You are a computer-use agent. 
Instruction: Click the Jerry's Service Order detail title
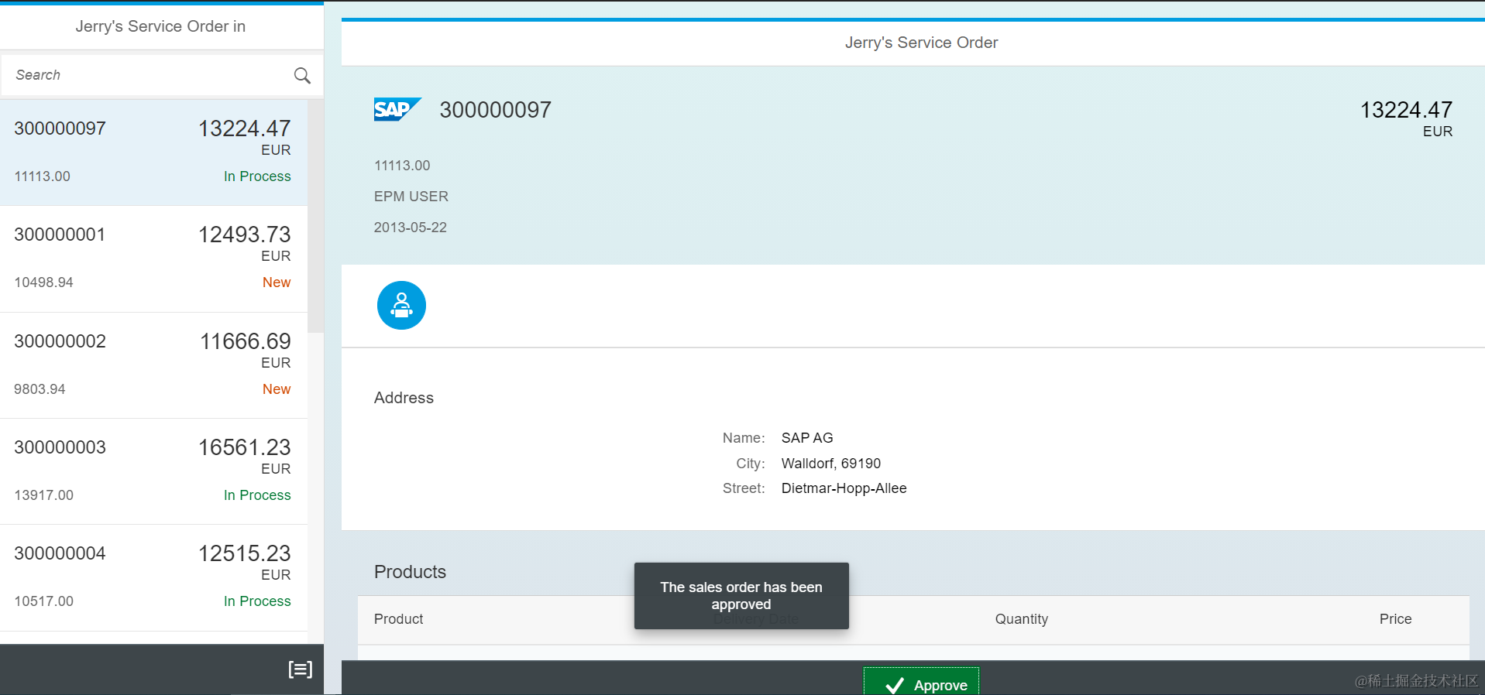[921, 43]
